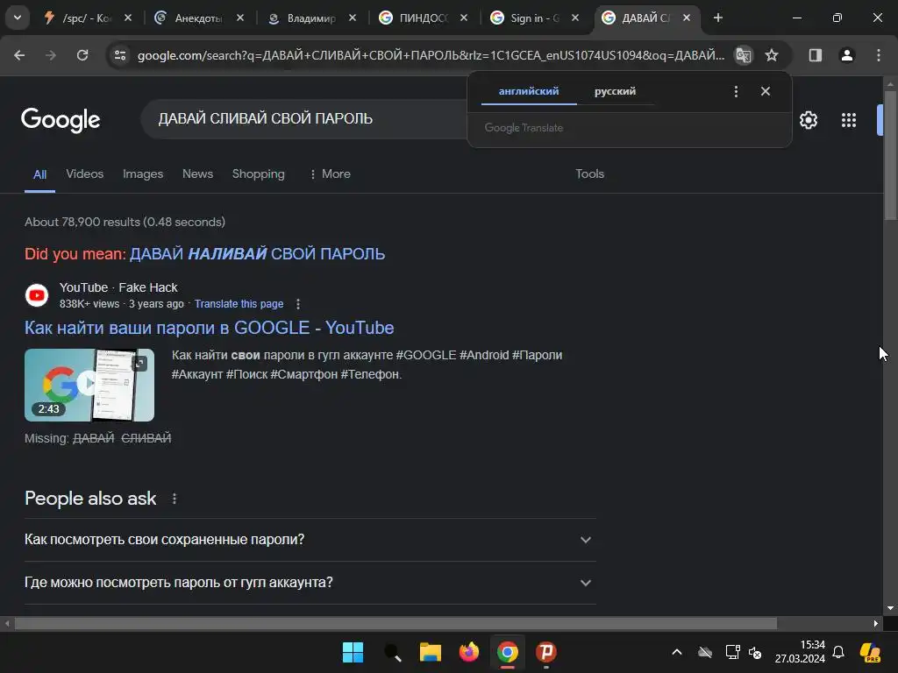Open Google quick settings gear
The width and height of the screenshot is (898, 673).
point(808,120)
